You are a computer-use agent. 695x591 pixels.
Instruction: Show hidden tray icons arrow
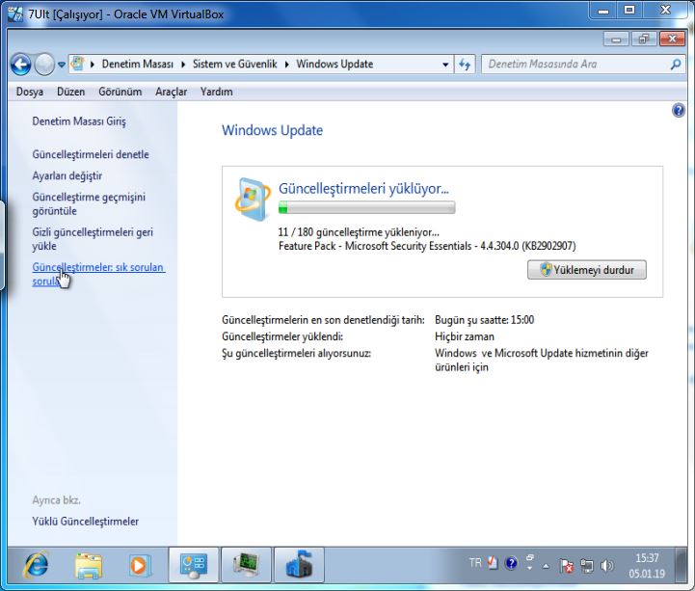click(x=546, y=566)
